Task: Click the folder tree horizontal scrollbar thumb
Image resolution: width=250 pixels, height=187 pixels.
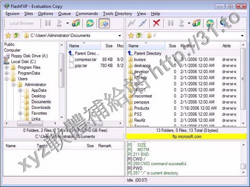Action: tap(30, 123)
